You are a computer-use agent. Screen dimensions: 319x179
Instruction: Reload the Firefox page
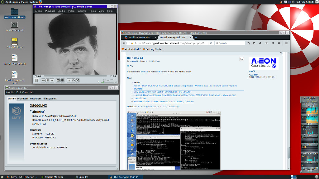211,43
